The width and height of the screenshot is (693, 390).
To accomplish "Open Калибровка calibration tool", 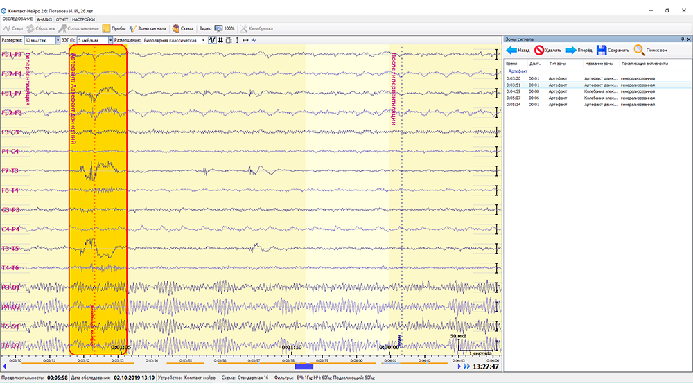I will 256,28.
